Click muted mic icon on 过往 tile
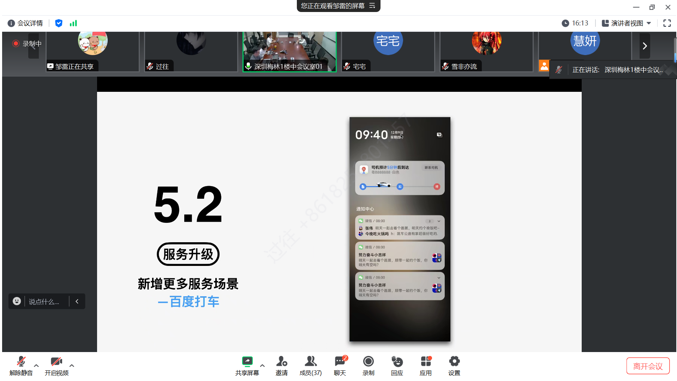The width and height of the screenshot is (677, 381). 150,66
